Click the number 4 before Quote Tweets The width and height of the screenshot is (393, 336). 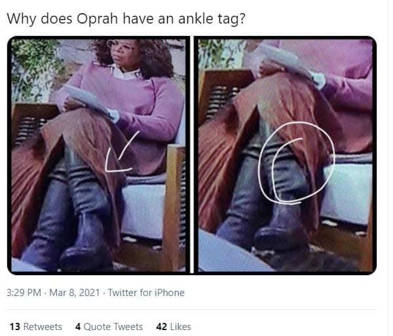pos(78,327)
